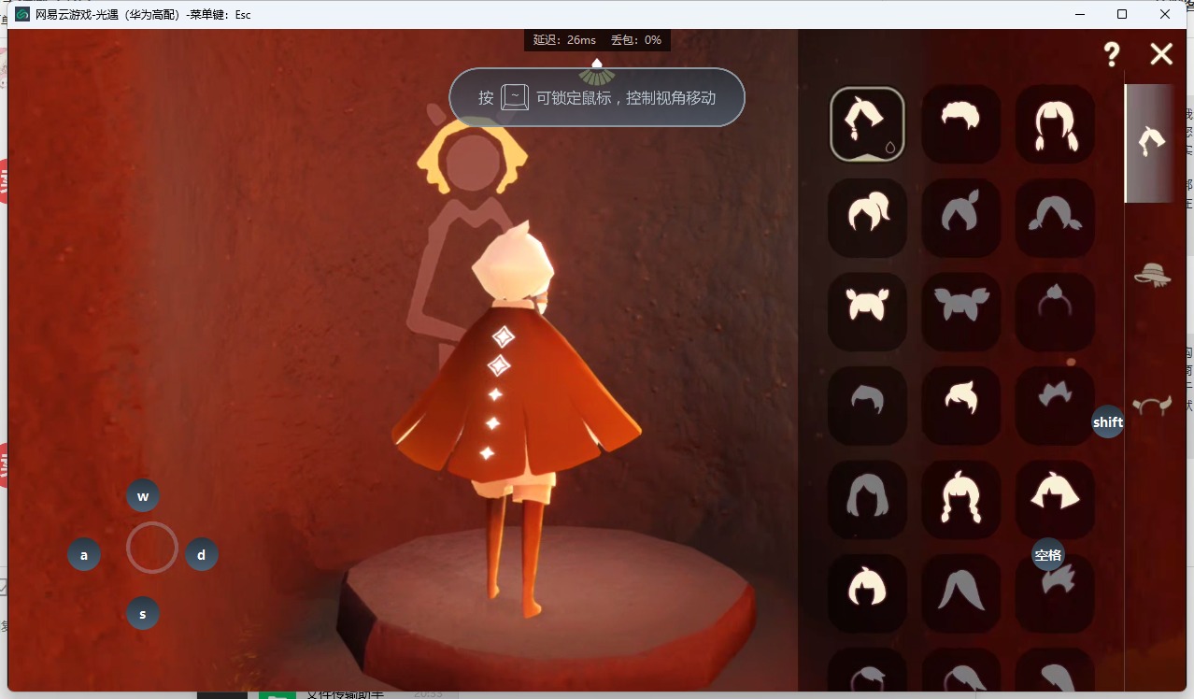Click the virtual joystick circle
Image resolution: width=1194 pixels, height=699 pixels.
(152, 548)
